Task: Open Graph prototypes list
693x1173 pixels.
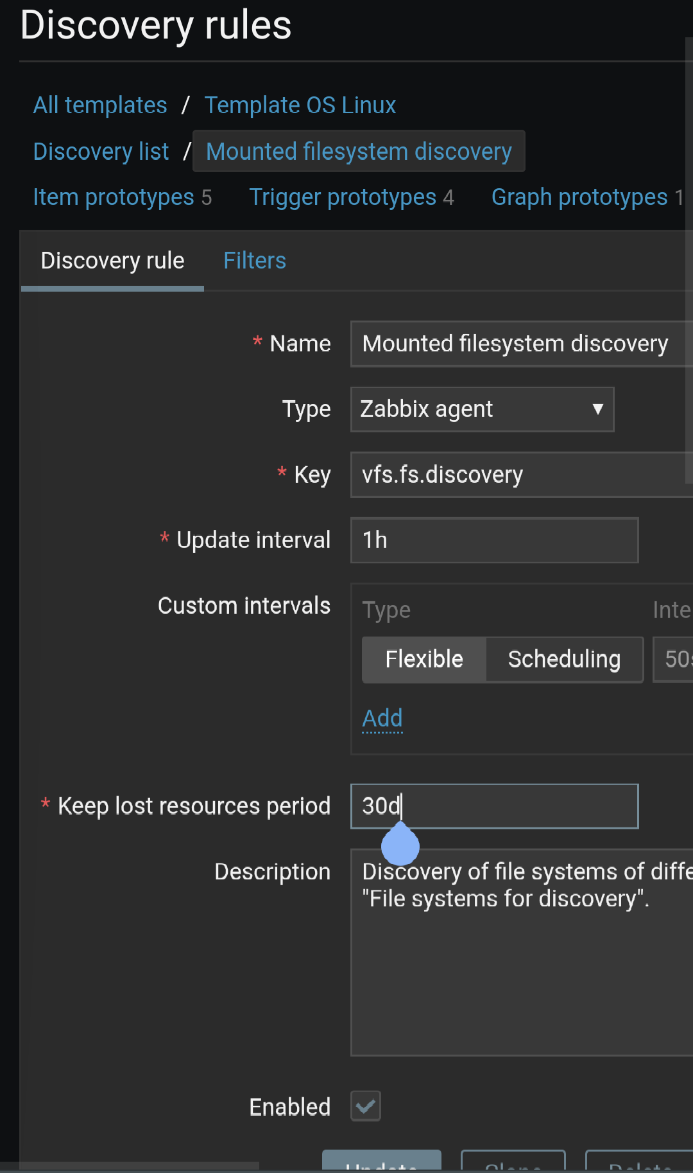Action: click(x=579, y=197)
